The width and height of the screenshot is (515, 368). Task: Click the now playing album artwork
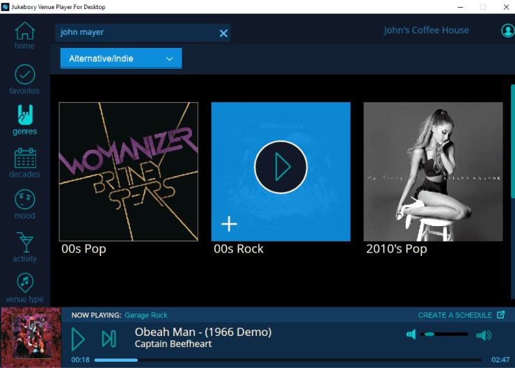pyautogui.click(x=31, y=337)
